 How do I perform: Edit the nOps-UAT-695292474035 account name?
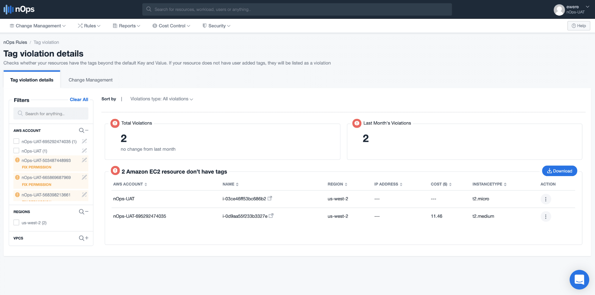point(85,141)
